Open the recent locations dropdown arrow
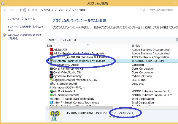 coord(16,10)
